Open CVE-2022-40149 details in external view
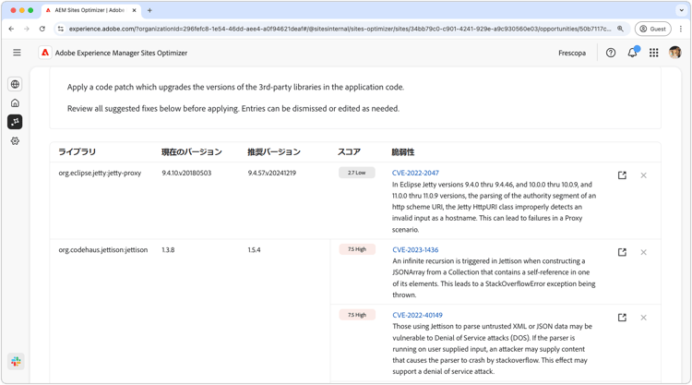This screenshot has width=692, height=385. tap(622, 318)
